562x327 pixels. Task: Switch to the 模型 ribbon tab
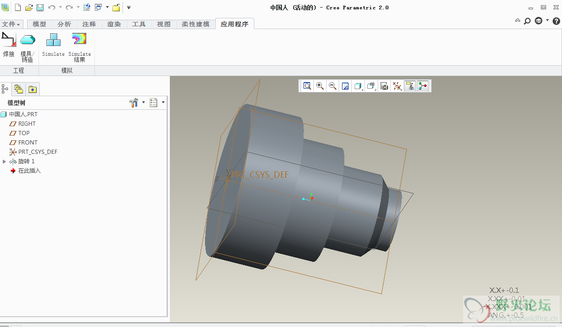tap(39, 24)
